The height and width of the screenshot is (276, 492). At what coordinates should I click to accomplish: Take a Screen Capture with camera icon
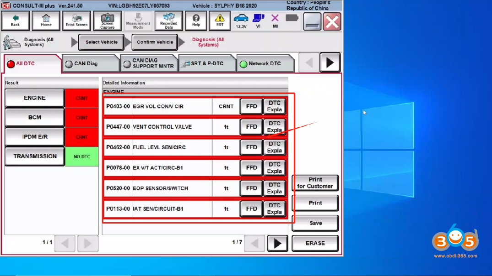(x=108, y=21)
